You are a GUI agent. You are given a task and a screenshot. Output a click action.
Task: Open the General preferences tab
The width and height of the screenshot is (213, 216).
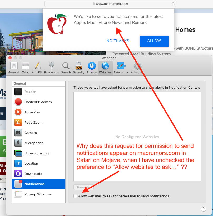(14, 68)
